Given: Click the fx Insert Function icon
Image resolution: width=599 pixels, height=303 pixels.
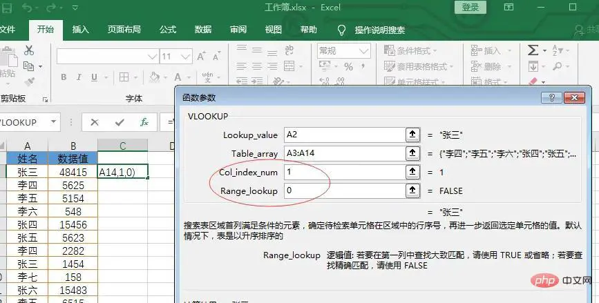Looking at the screenshot, I should pos(144,122).
